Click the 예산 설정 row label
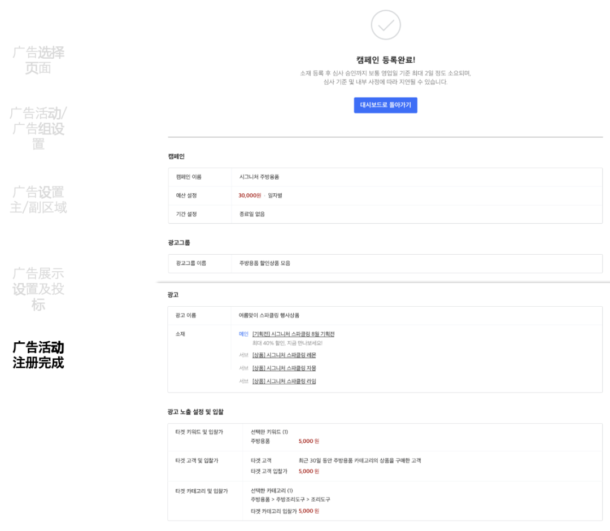610x531 pixels. tap(186, 195)
